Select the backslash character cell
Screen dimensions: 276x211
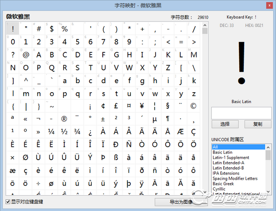click(194, 67)
